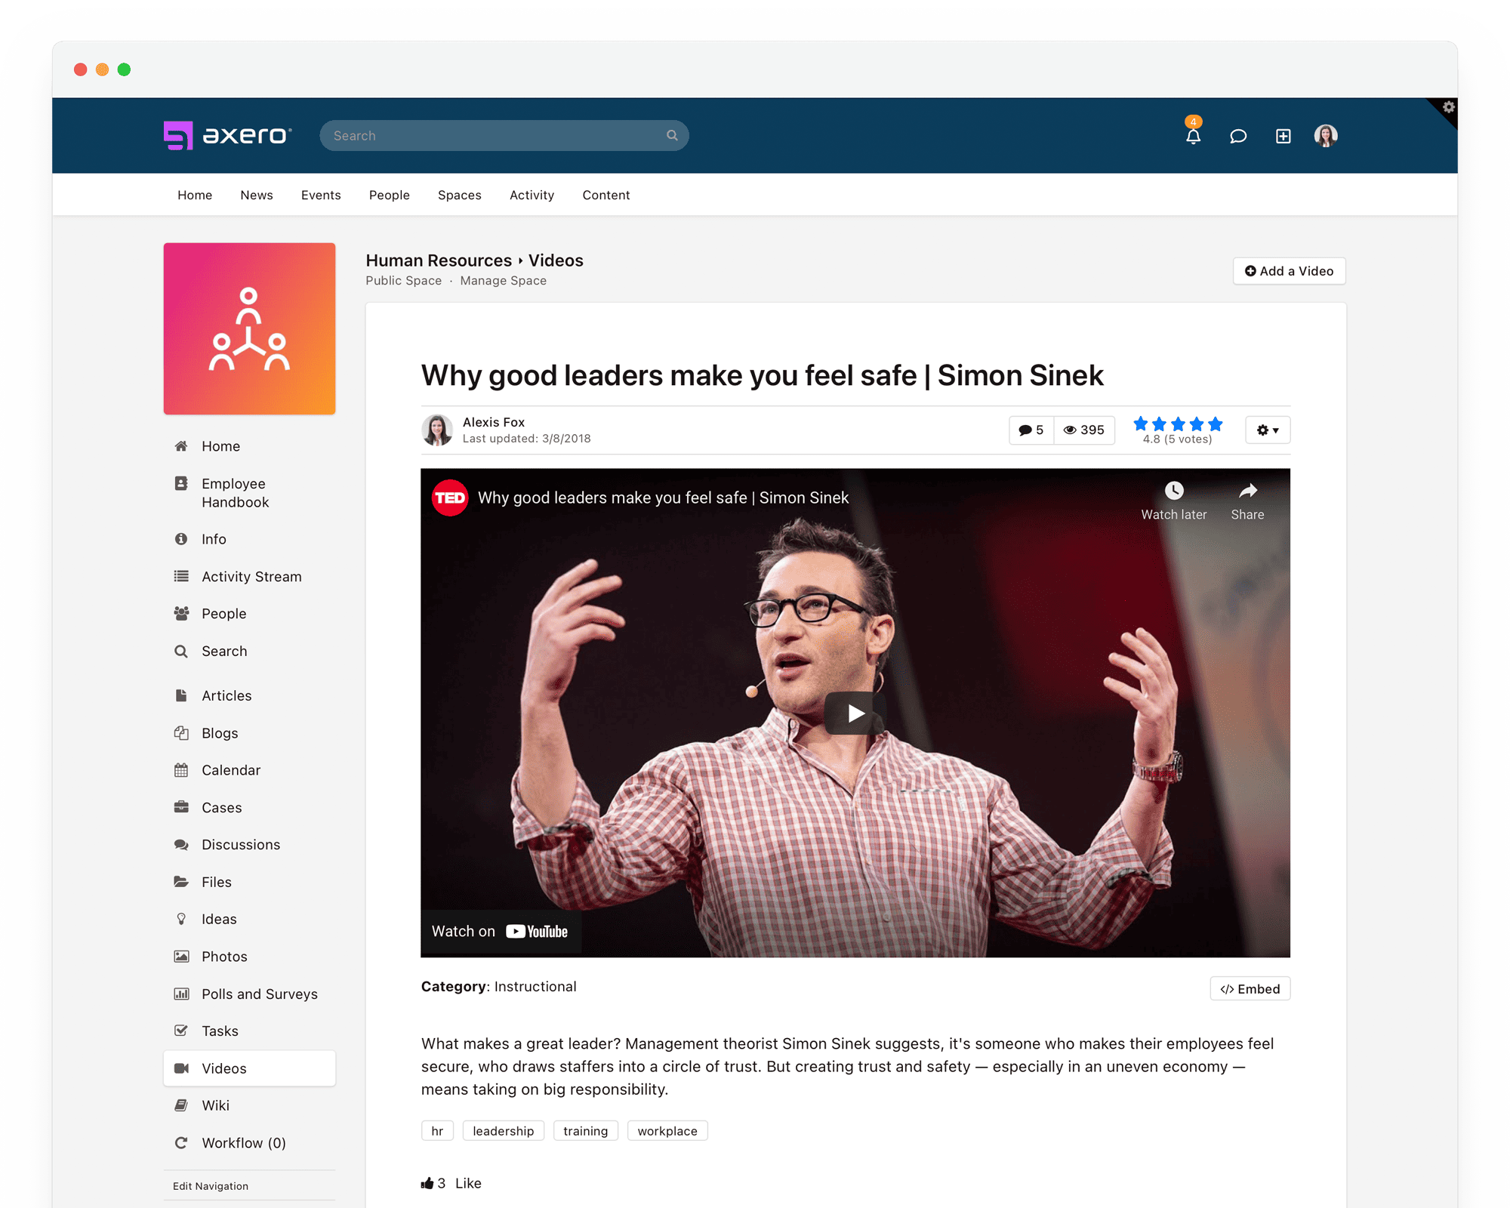
Task: Open the Manage Space link
Action: pos(503,280)
